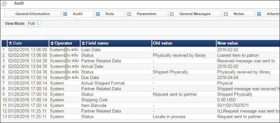Click the gray grid icon on Parameters tab

(x=129, y=14)
